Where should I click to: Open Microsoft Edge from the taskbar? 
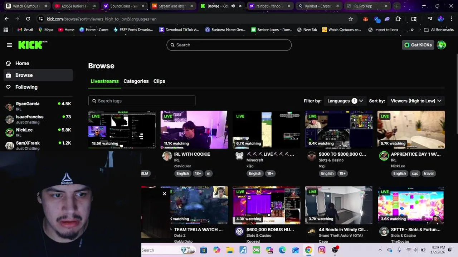click(282, 250)
